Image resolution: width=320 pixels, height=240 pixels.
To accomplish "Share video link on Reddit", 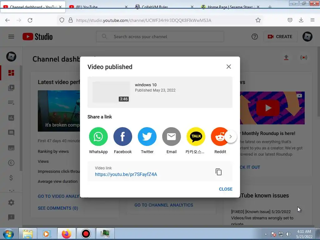I will click(219, 137).
